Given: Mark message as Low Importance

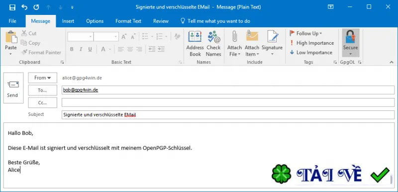Looking at the screenshot, I should point(311,53).
